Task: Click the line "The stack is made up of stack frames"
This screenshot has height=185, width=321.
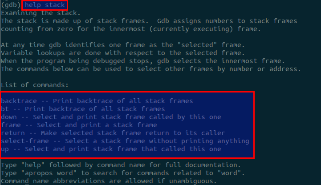Action: [149, 21]
